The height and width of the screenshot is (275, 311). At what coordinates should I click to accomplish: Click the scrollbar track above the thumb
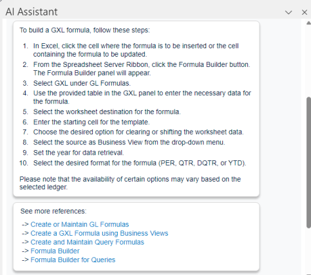tap(308, 61)
